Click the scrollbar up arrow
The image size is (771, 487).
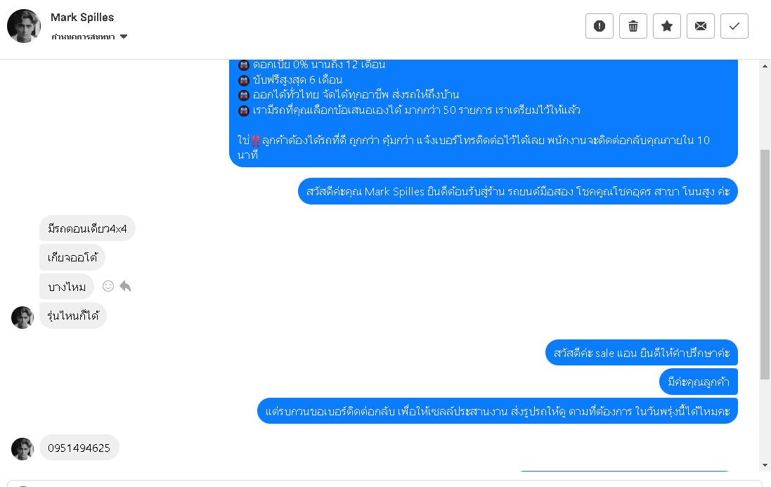(765, 66)
